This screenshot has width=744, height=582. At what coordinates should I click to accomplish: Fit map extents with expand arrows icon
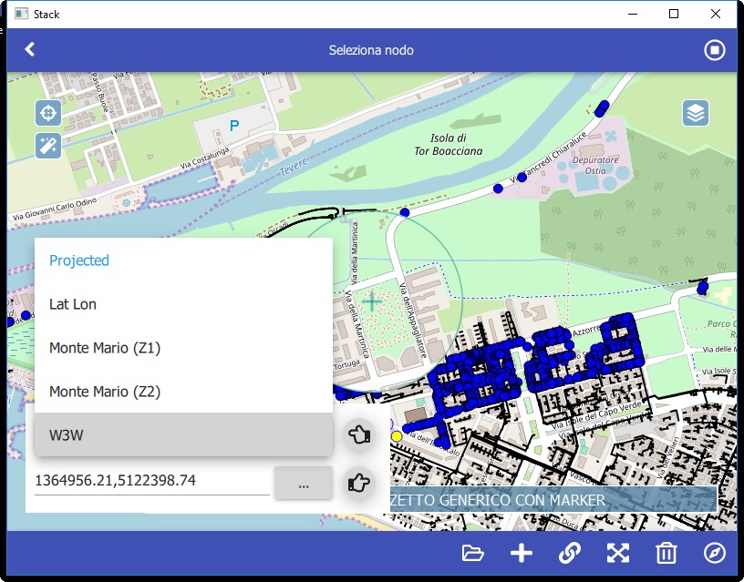pyautogui.click(x=618, y=553)
